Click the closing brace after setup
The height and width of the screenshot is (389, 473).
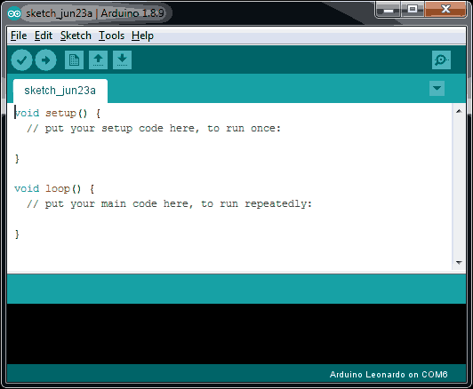click(17, 158)
